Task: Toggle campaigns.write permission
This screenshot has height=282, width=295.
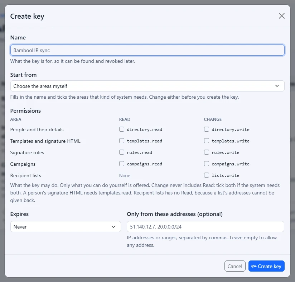Action: click(207, 164)
